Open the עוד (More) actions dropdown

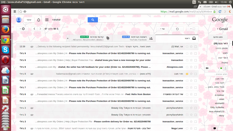click(162, 29)
